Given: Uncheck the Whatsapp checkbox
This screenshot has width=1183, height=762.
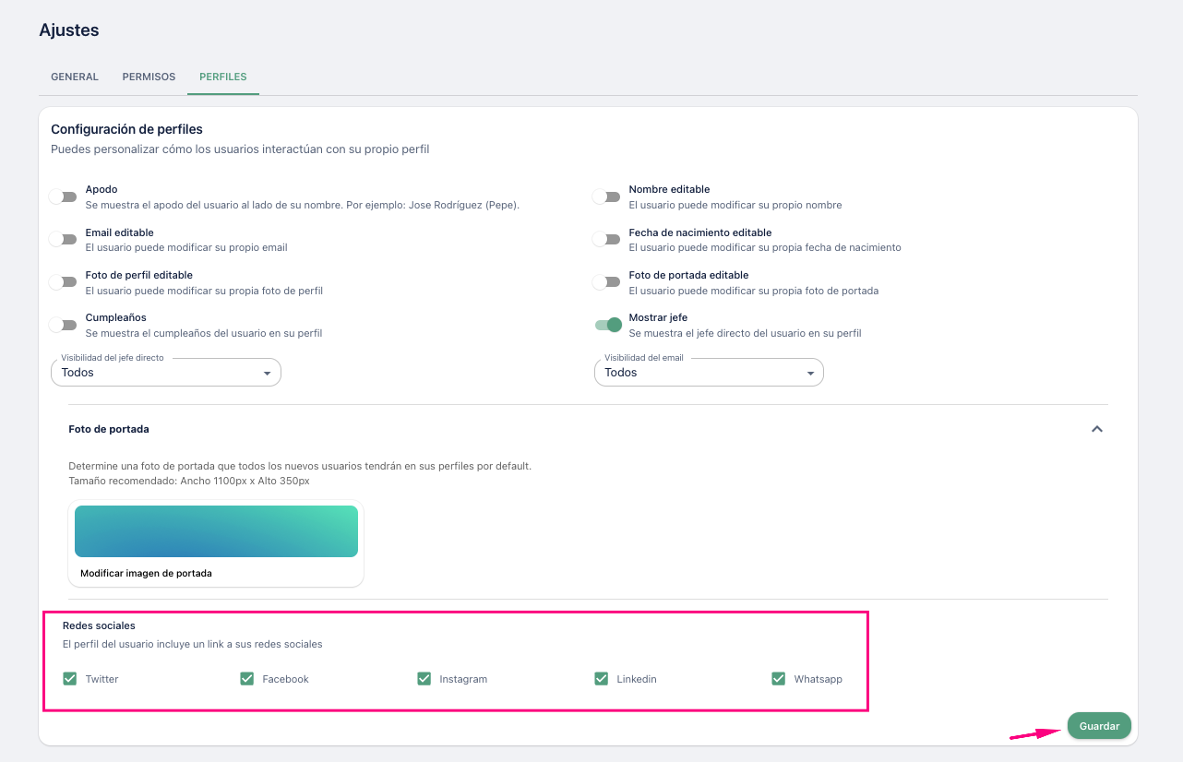Looking at the screenshot, I should [779, 679].
